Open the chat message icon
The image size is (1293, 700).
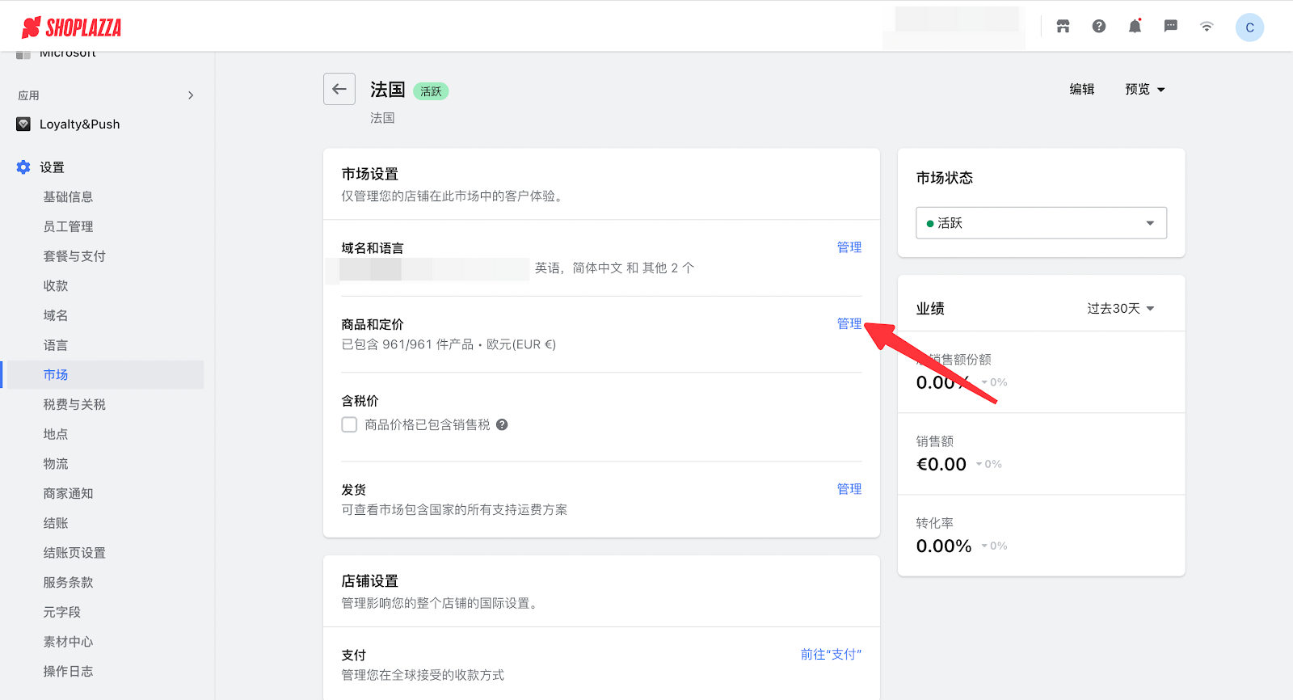tap(1170, 27)
